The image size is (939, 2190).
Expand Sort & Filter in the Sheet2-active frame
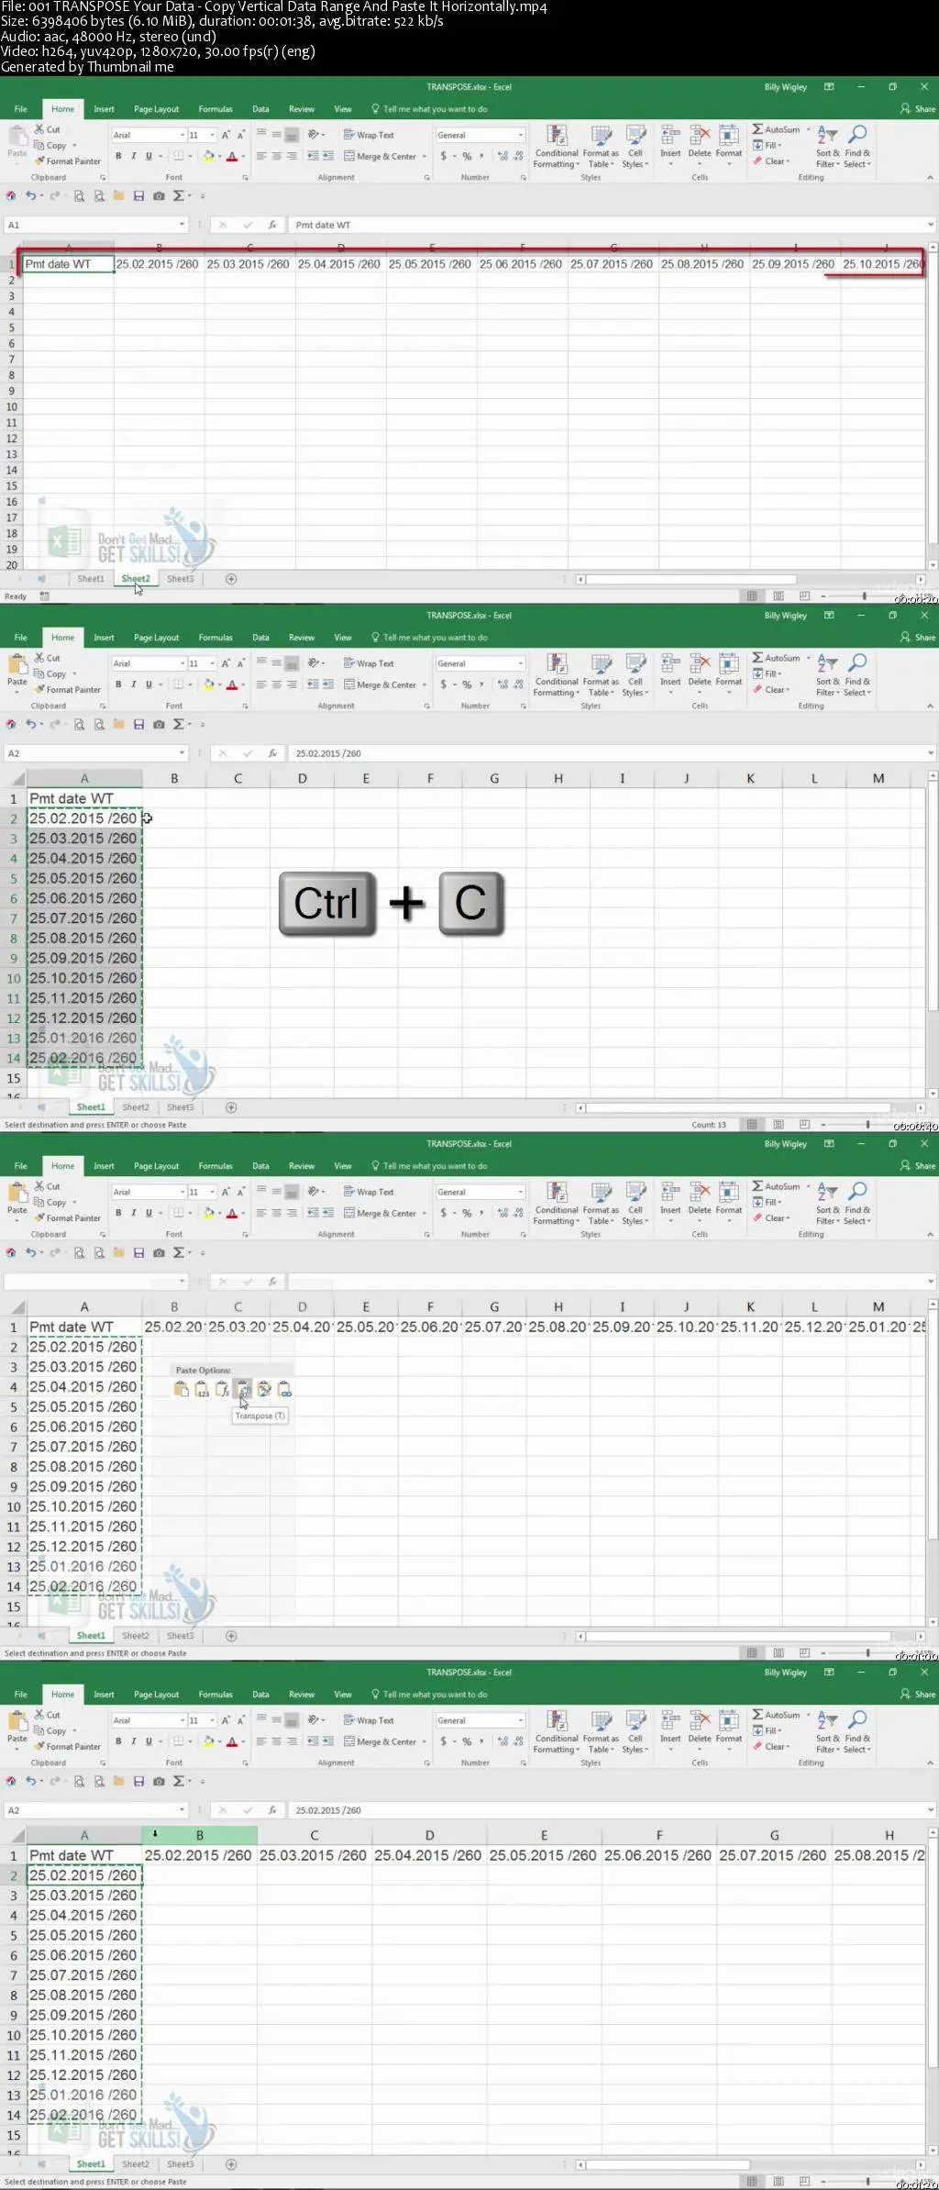click(x=827, y=146)
